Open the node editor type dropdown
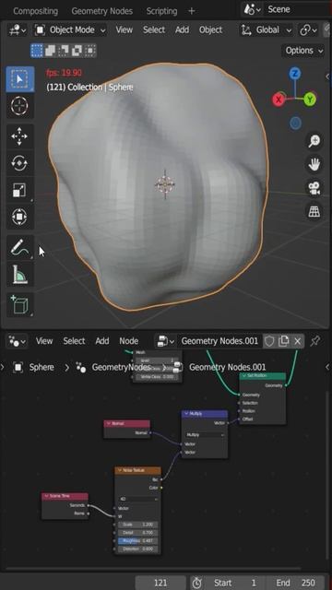 18,341
